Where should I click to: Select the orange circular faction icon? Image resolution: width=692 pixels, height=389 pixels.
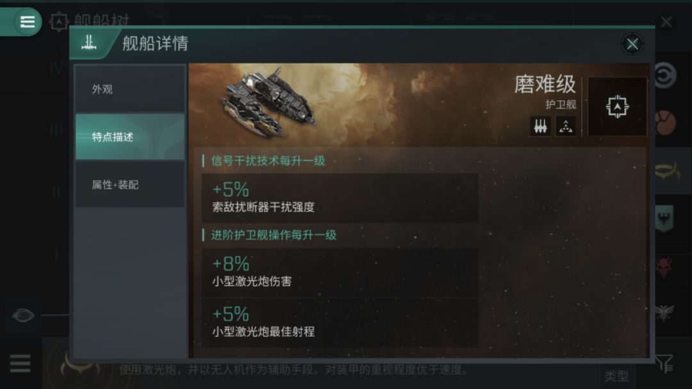click(x=665, y=123)
